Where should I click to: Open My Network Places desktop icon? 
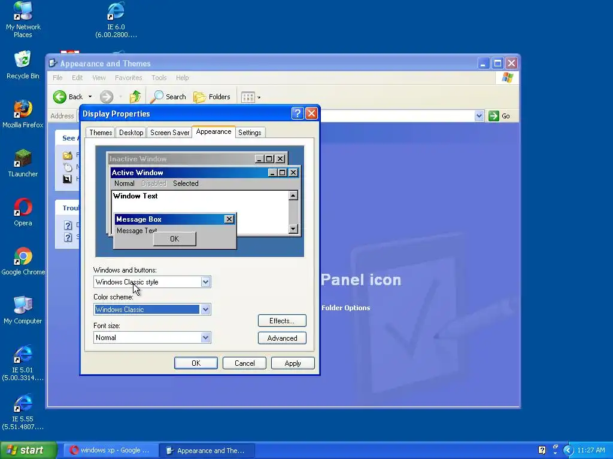[23, 20]
